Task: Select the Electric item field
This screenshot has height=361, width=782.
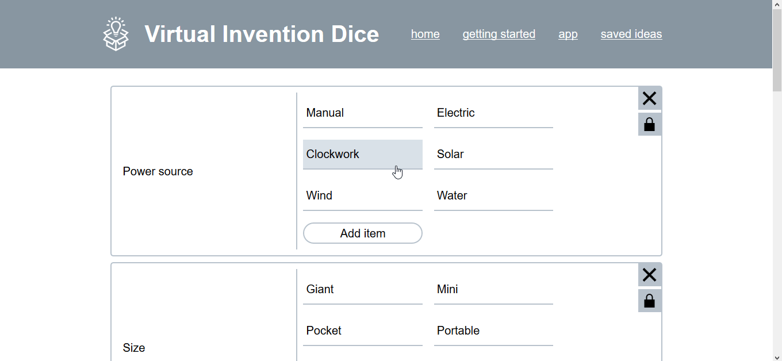Action: 493,113
